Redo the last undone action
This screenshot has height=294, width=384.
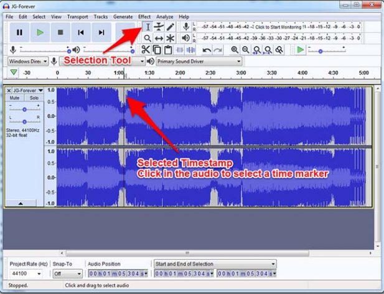tap(218, 50)
